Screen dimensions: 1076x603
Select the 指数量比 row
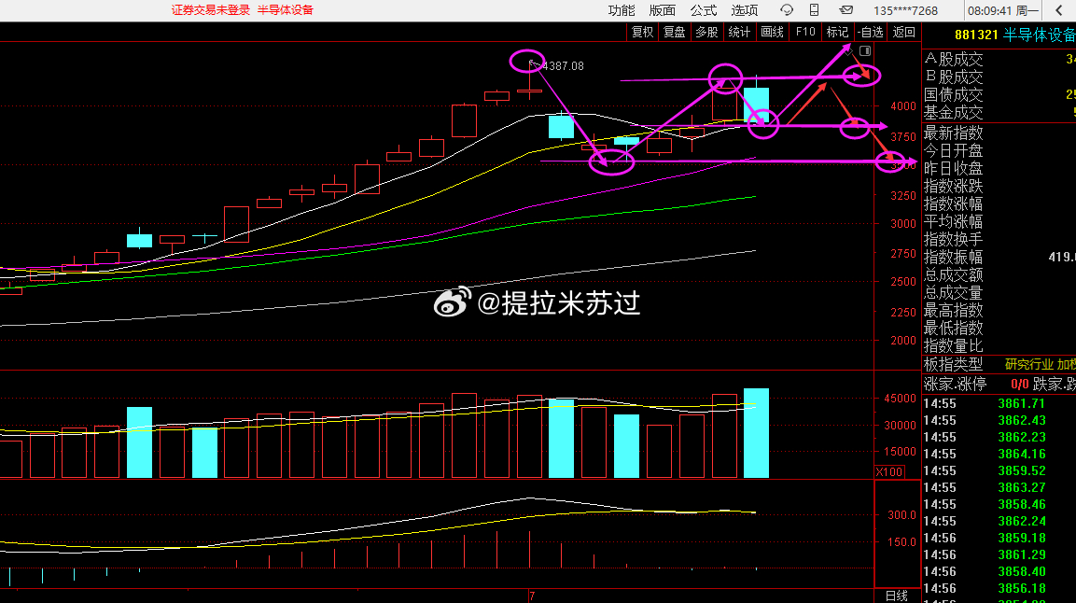pyautogui.click(x=999, y=345)
